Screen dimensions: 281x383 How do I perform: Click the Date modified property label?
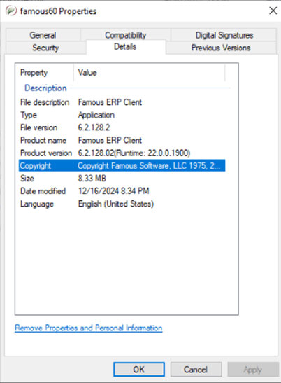click(43, 191)
